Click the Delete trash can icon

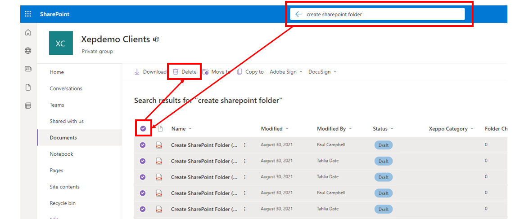point(176,72)
